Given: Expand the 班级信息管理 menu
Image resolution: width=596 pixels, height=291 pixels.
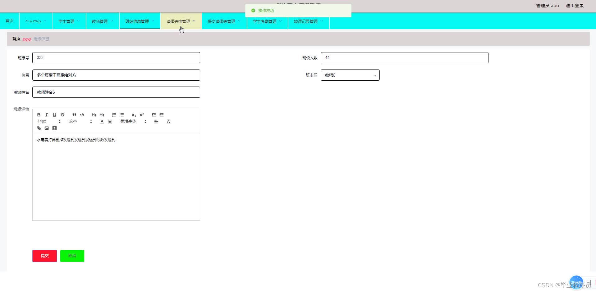Looking at the screenshot, I should coord(140,21).
